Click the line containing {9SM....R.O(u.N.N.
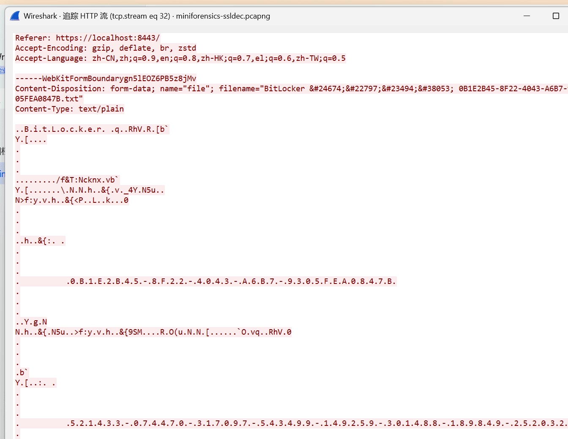 click(x=153, y=332)
